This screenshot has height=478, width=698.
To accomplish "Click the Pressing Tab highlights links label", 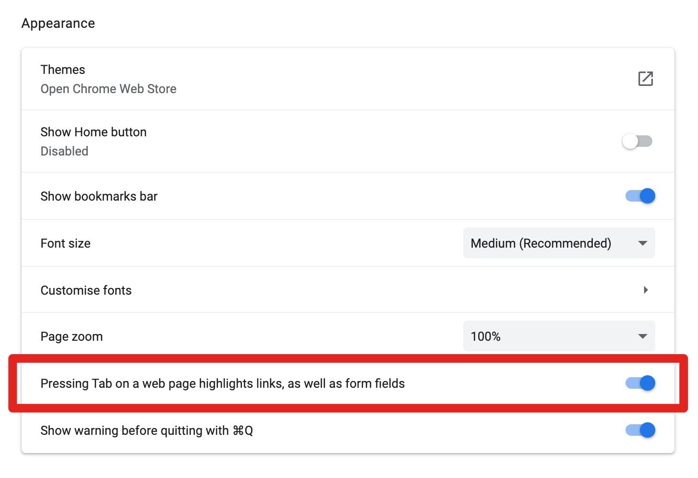I will pos(222,383).
